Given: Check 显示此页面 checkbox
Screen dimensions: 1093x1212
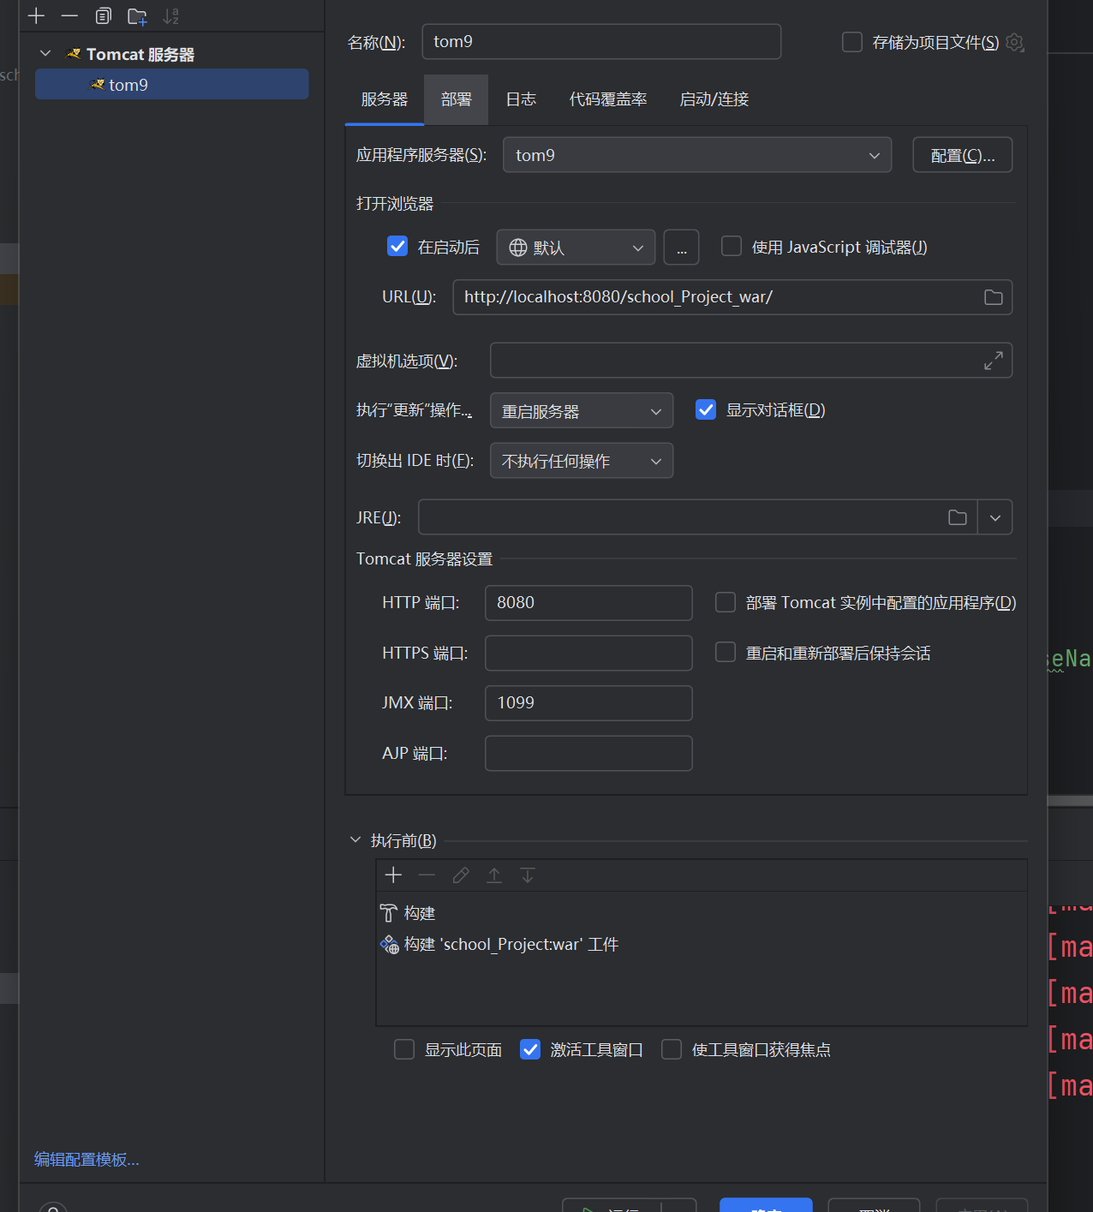Looking at the screenshot, I should 404,1049.
